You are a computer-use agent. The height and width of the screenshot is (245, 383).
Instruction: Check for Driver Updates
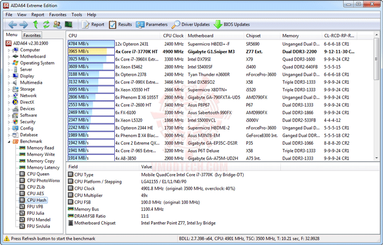[190, 24]
